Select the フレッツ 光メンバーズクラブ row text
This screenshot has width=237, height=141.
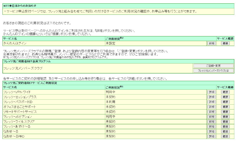pyautogui.click(x=23, y=68)
